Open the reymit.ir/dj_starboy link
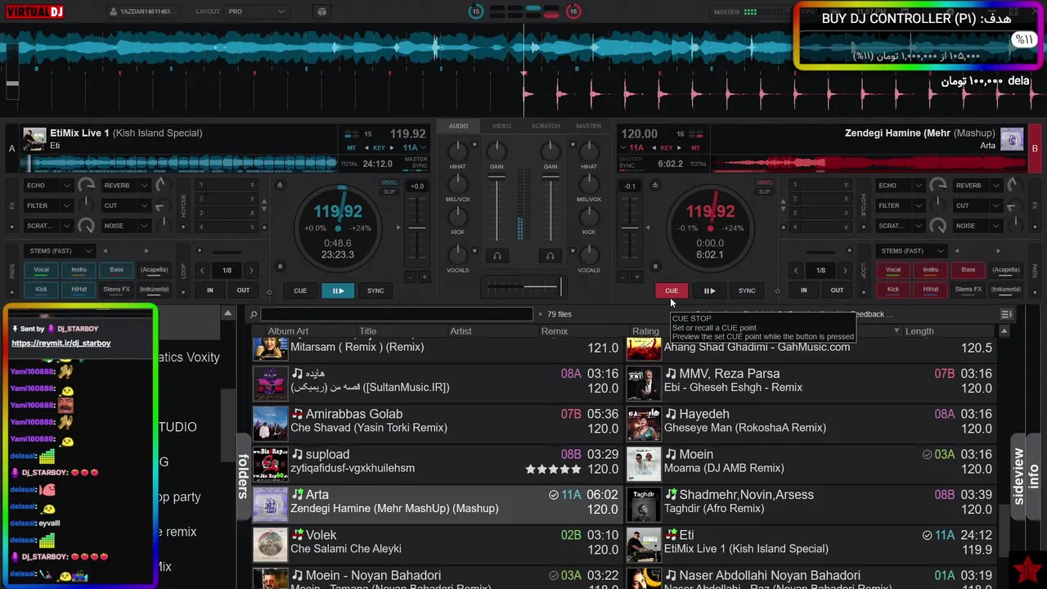Image resolution: width=1047 pixels, height=589 pixels. (61, 344)
